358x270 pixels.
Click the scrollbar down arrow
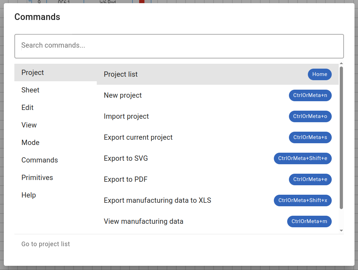click(341, 230)
